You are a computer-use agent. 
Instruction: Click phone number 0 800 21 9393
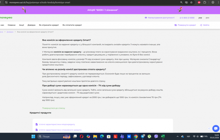pos(187,18)
